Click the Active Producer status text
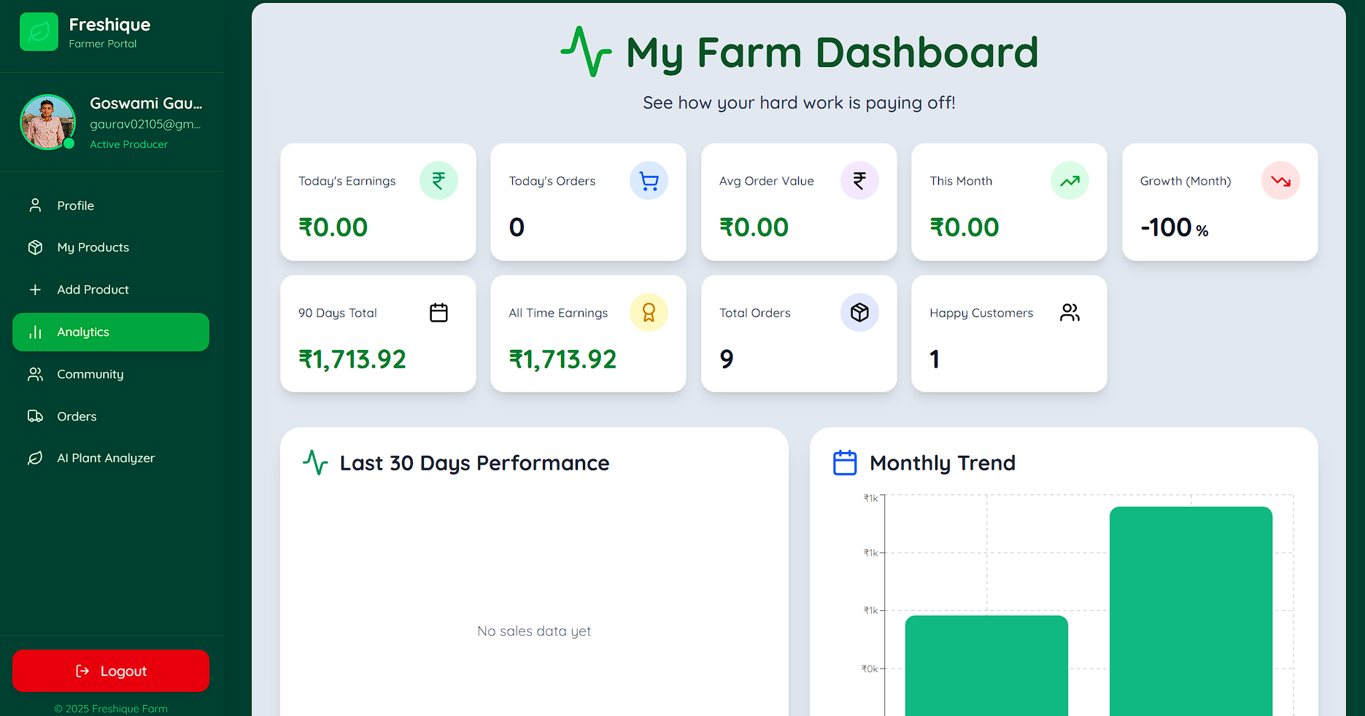Viewport: 1365px width, 716px height. 128,144
